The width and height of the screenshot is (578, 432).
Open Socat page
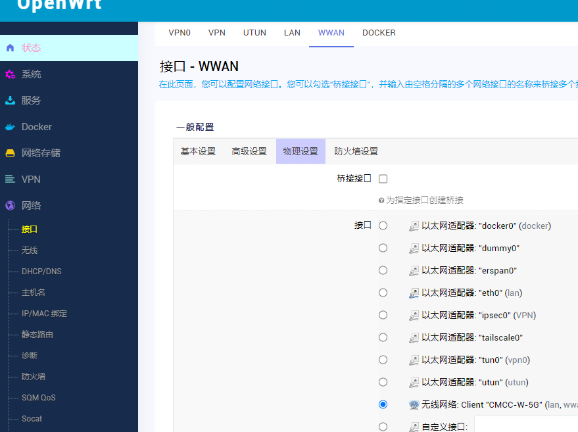32,419
